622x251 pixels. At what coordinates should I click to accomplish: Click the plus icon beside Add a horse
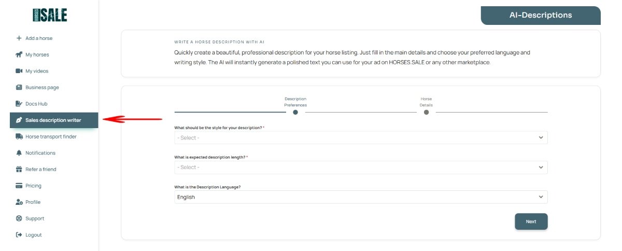19,38
